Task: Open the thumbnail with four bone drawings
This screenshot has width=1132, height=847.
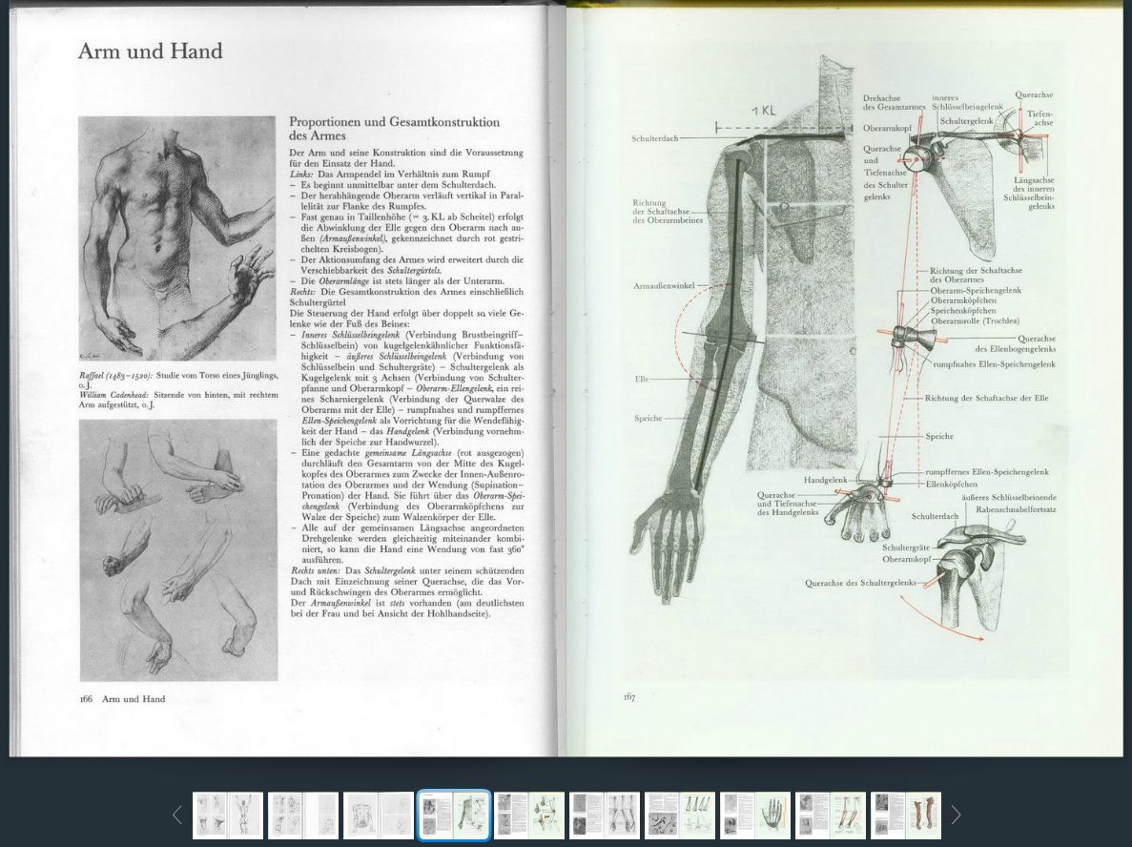Action: click(x=680, y=816)
